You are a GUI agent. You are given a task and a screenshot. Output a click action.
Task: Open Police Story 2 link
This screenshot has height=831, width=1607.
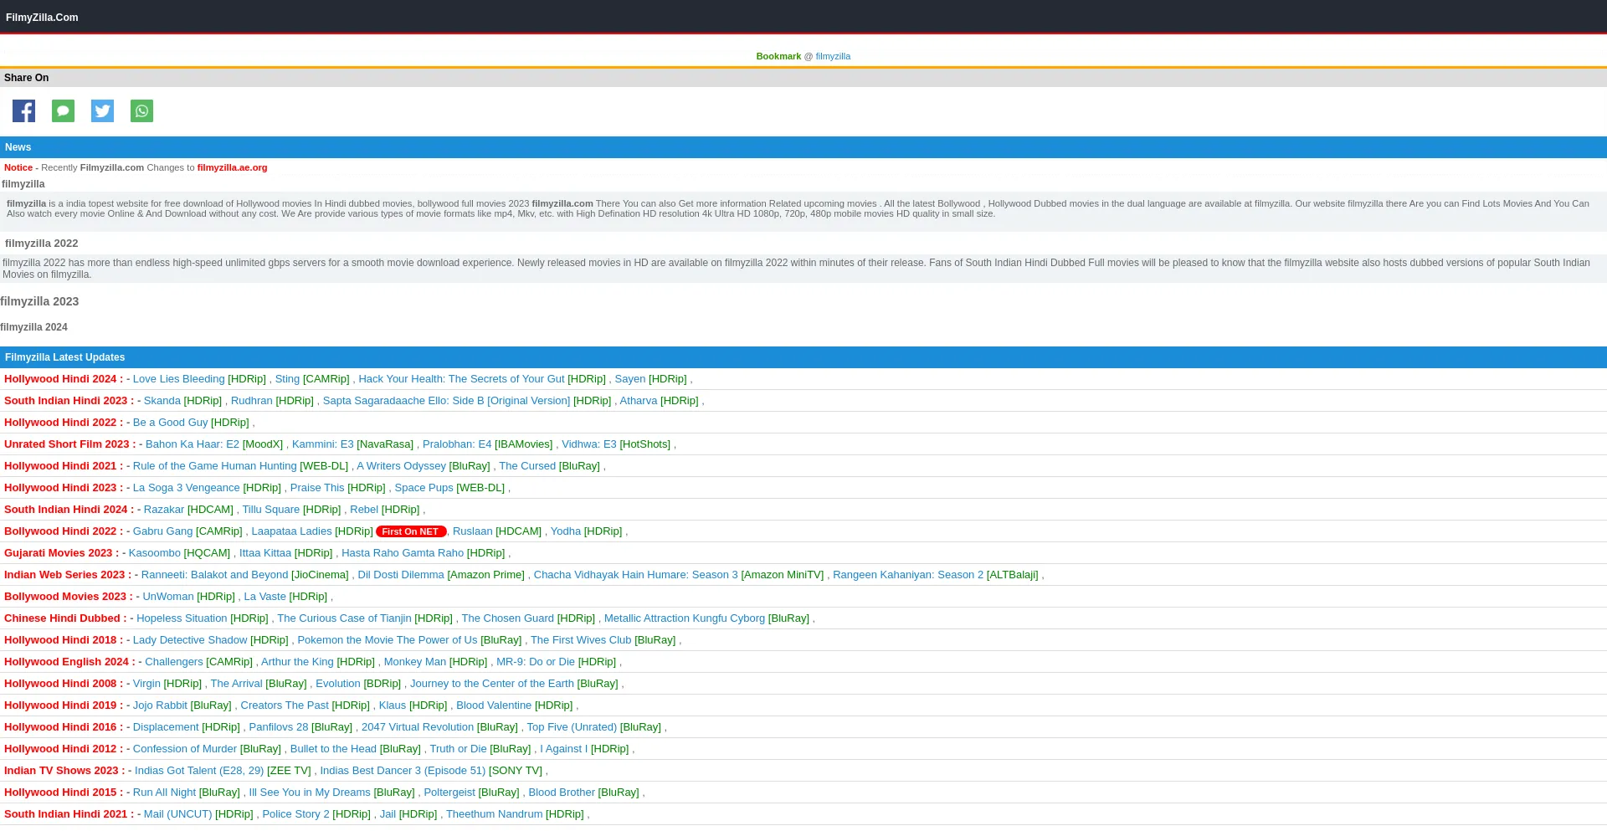tap(295, 814)
